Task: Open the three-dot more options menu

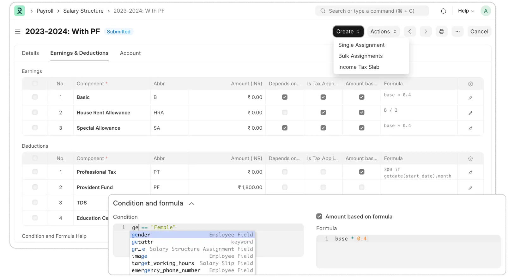Action: click(x=457, y=32)
